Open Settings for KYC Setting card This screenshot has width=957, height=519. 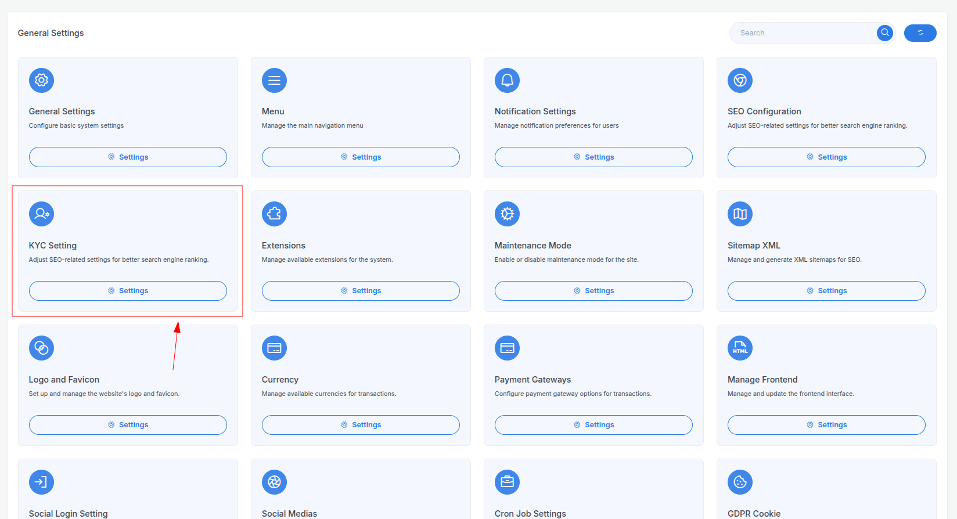pyautogui.click(x=128, y=291)
